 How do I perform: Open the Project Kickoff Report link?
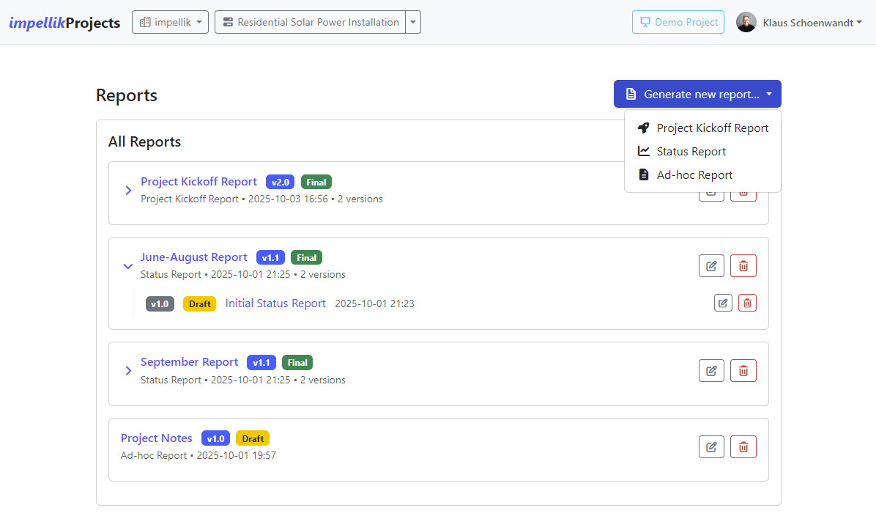(199, 182)
